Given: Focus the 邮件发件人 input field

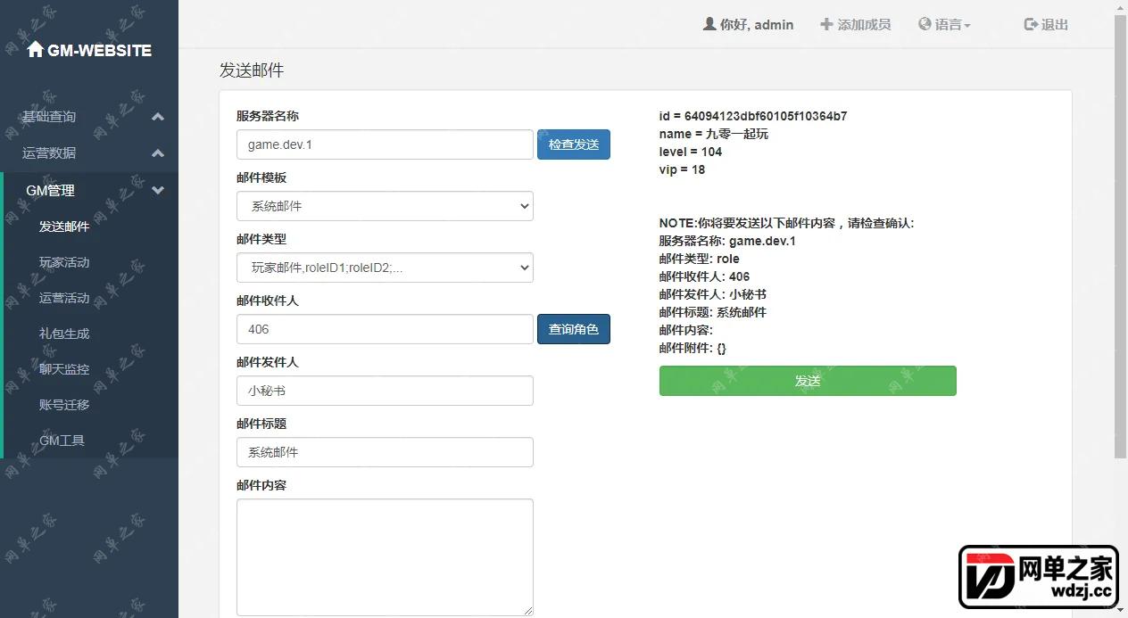Looking at the screenshot, I should tap(385, 391).
